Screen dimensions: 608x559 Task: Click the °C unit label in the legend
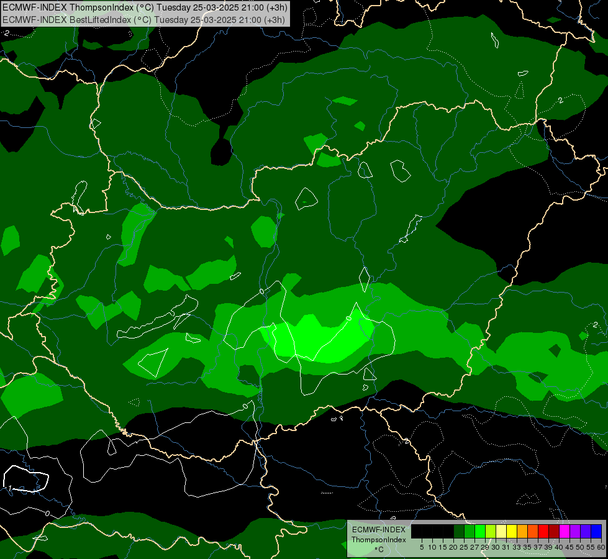click(x=379, y=549)
